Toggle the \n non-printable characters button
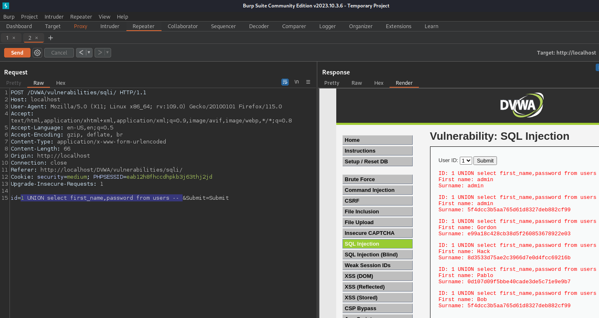Image resolution: width=599 pixels, height=318 pixels. 297,82
